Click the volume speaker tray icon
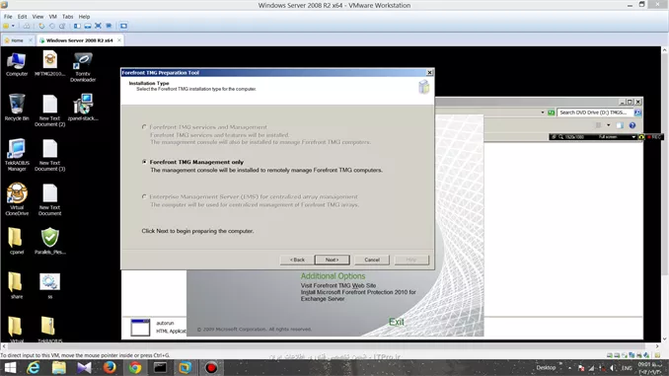The height and width of the screenshot is (376, 669). click(613, 368)
